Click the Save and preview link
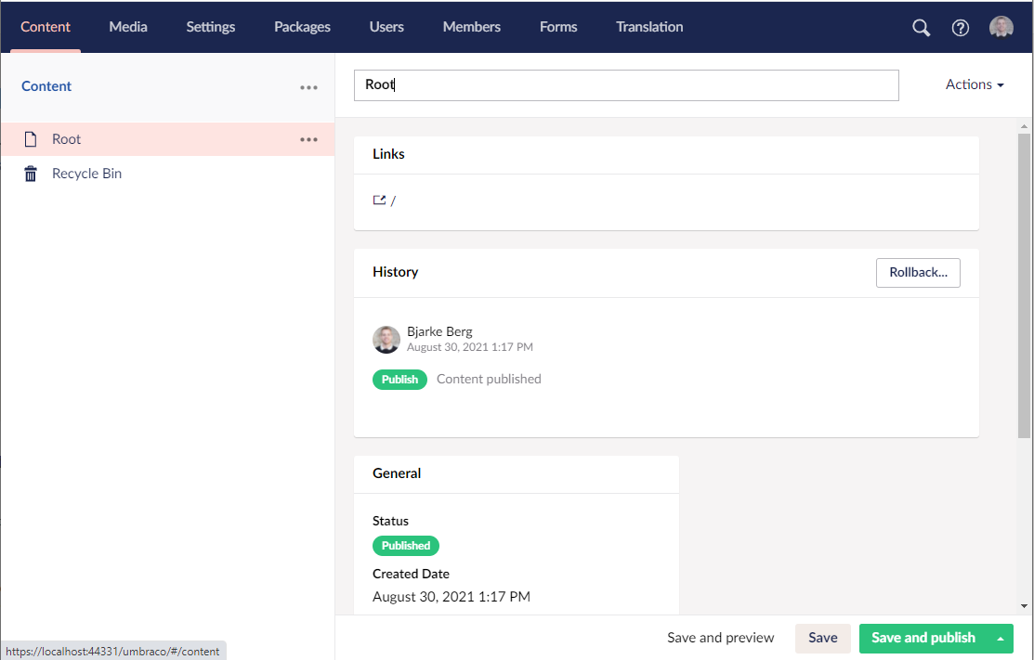Screen dimensions: 1034x660 point(720,638)
